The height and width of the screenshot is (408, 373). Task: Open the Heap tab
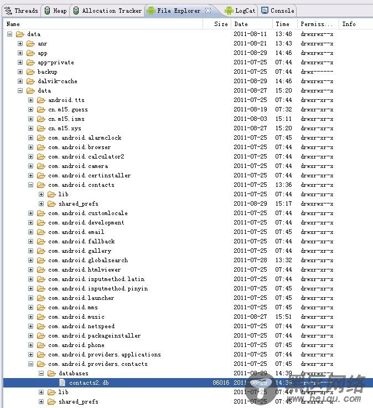[55, 11]
